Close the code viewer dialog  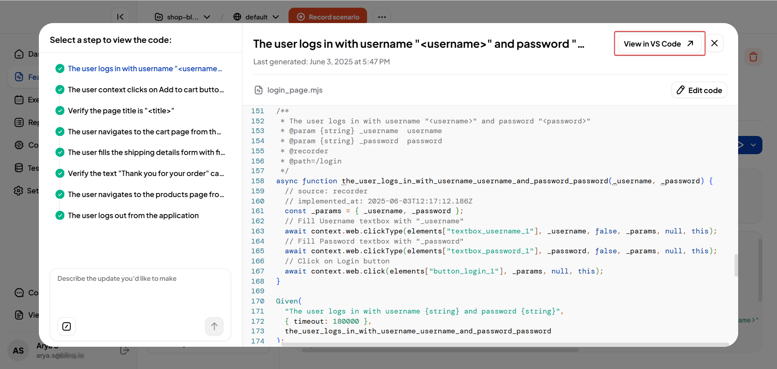(714, 43)
